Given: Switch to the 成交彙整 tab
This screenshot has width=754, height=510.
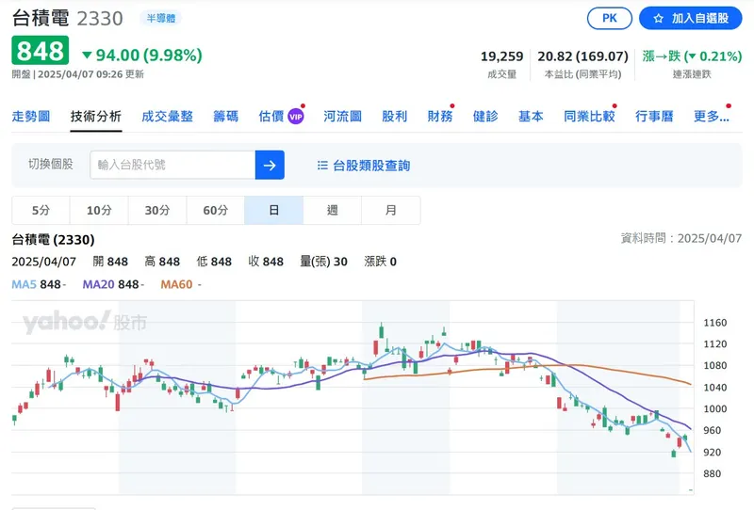Looking at the screenshot, I should pyautogui.click(x=167, y=117).
